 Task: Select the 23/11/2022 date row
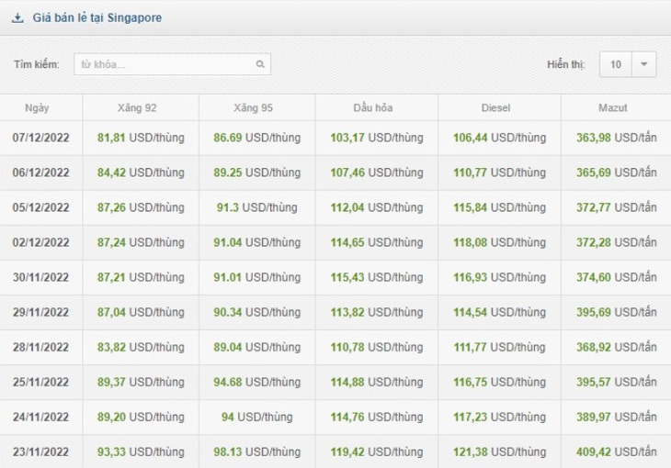click(x=335, y=451)
